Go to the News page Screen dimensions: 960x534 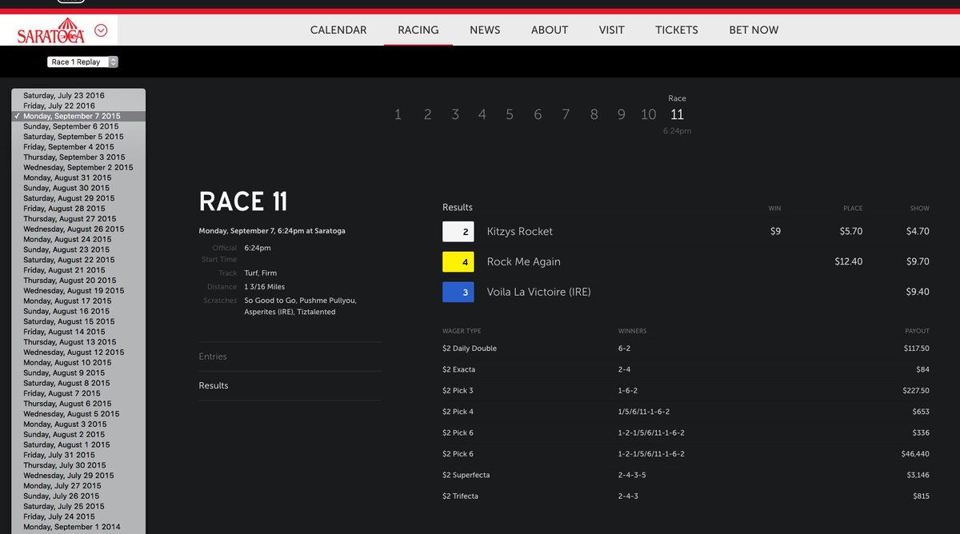(485, 30)
